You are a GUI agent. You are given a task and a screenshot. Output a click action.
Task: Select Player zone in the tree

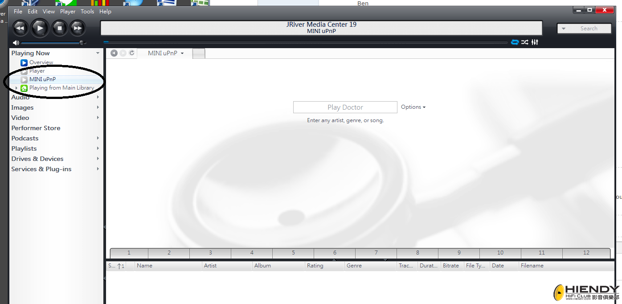pyautogui.click(x=37, y=71)
